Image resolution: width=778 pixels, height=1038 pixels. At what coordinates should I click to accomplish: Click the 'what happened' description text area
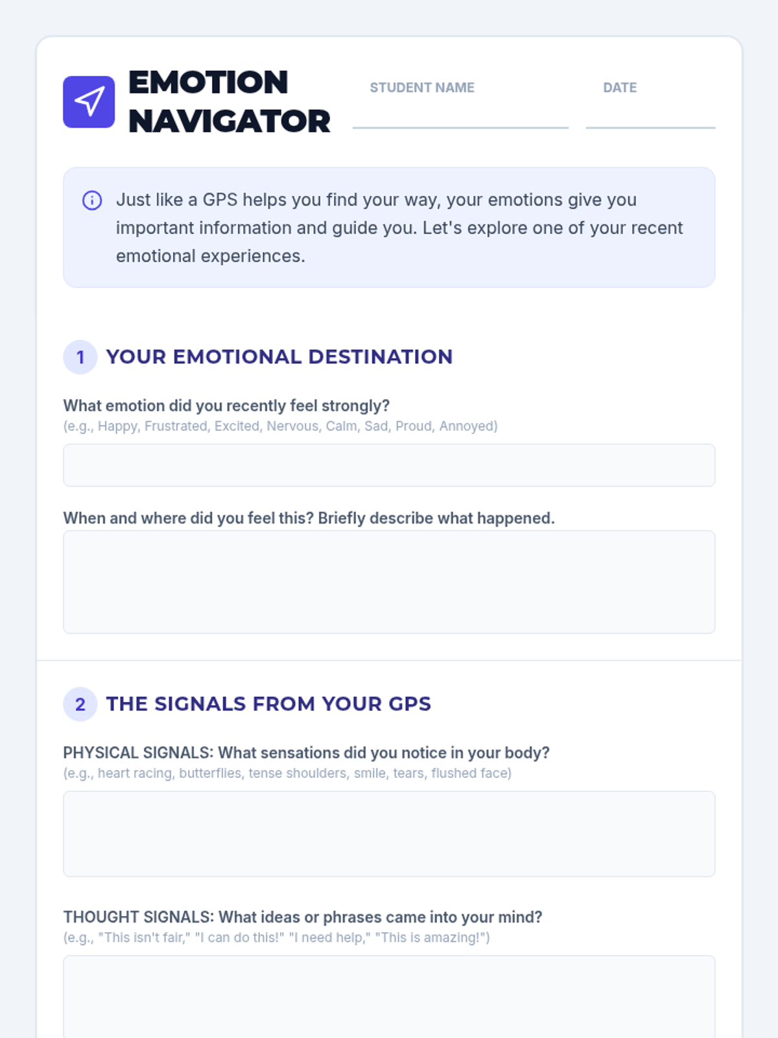(389, 582)
